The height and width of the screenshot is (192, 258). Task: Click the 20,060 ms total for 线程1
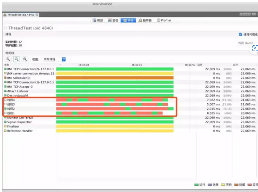tap(248, 113)
